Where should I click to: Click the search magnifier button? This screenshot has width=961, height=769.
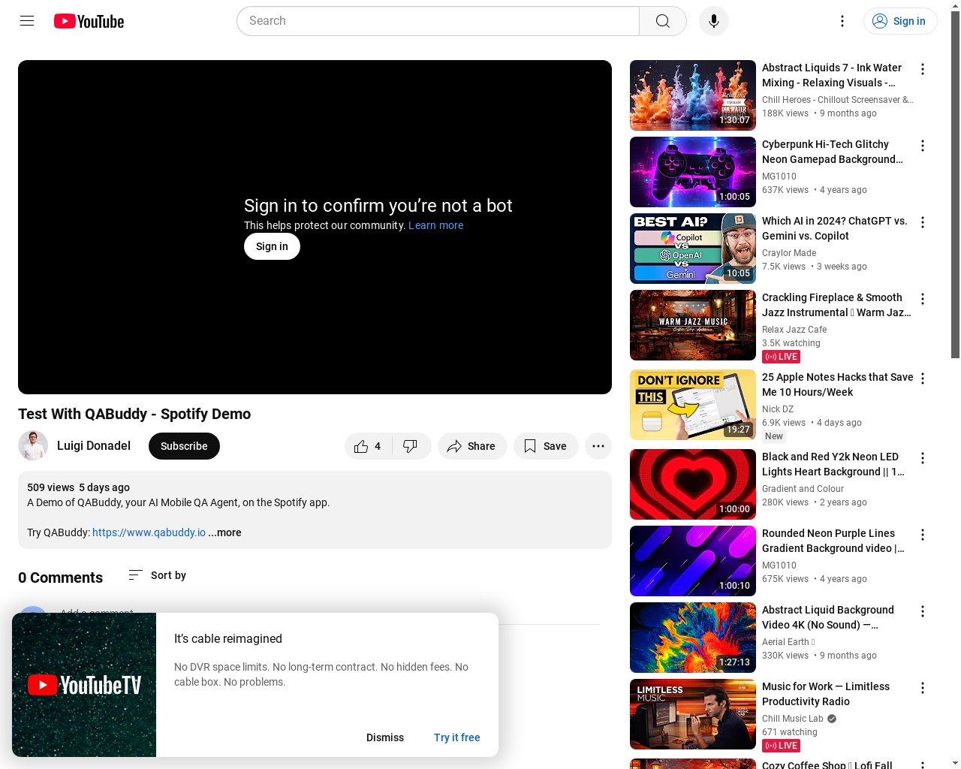[x=663, y=21]
